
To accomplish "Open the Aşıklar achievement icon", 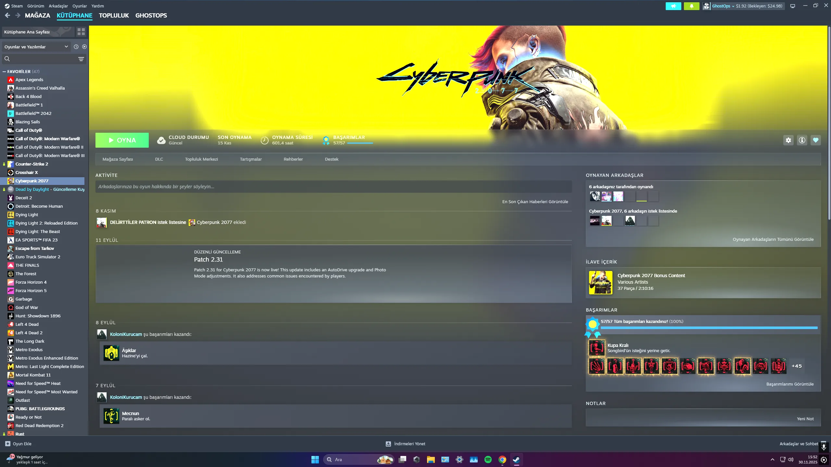I will pyautogui.click(x=111, y=353).
